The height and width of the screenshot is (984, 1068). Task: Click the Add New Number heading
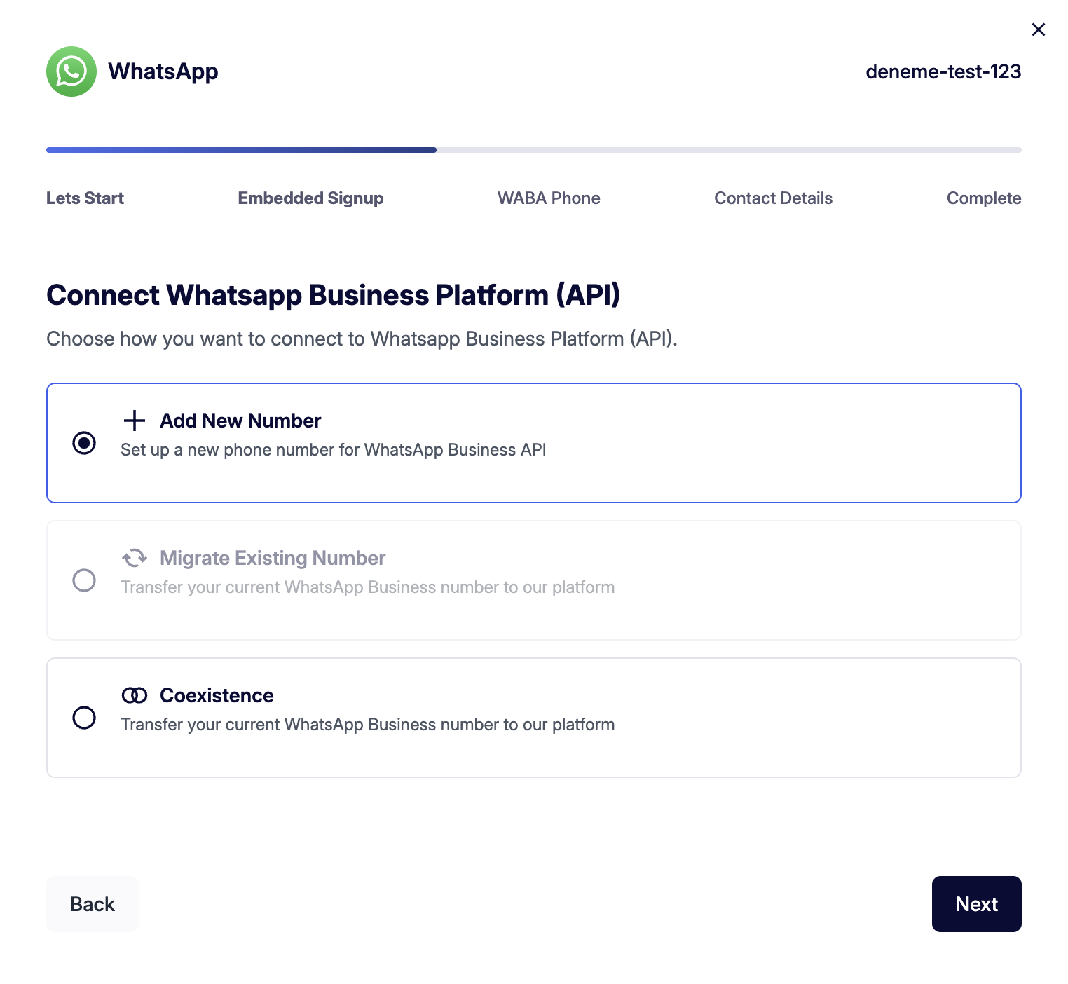[x=240, y=421]
